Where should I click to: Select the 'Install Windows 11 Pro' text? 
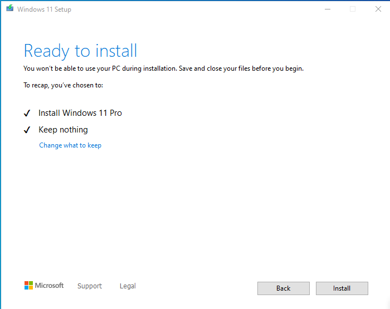[80, 113]
